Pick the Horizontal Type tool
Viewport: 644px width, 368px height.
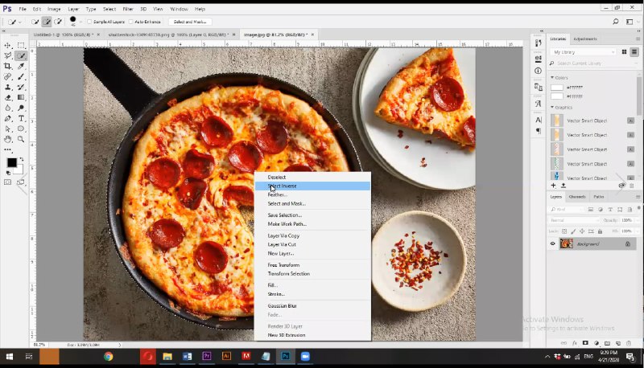(22, 118)
